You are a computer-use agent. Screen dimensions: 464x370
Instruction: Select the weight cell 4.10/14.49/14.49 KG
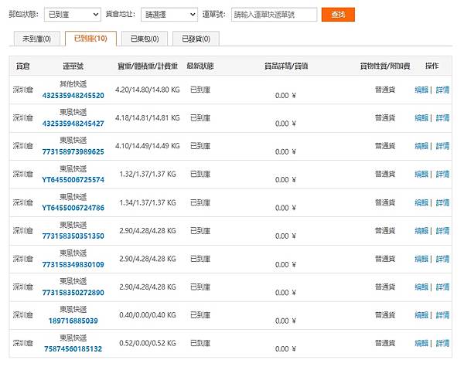click(x=148, y=146)
